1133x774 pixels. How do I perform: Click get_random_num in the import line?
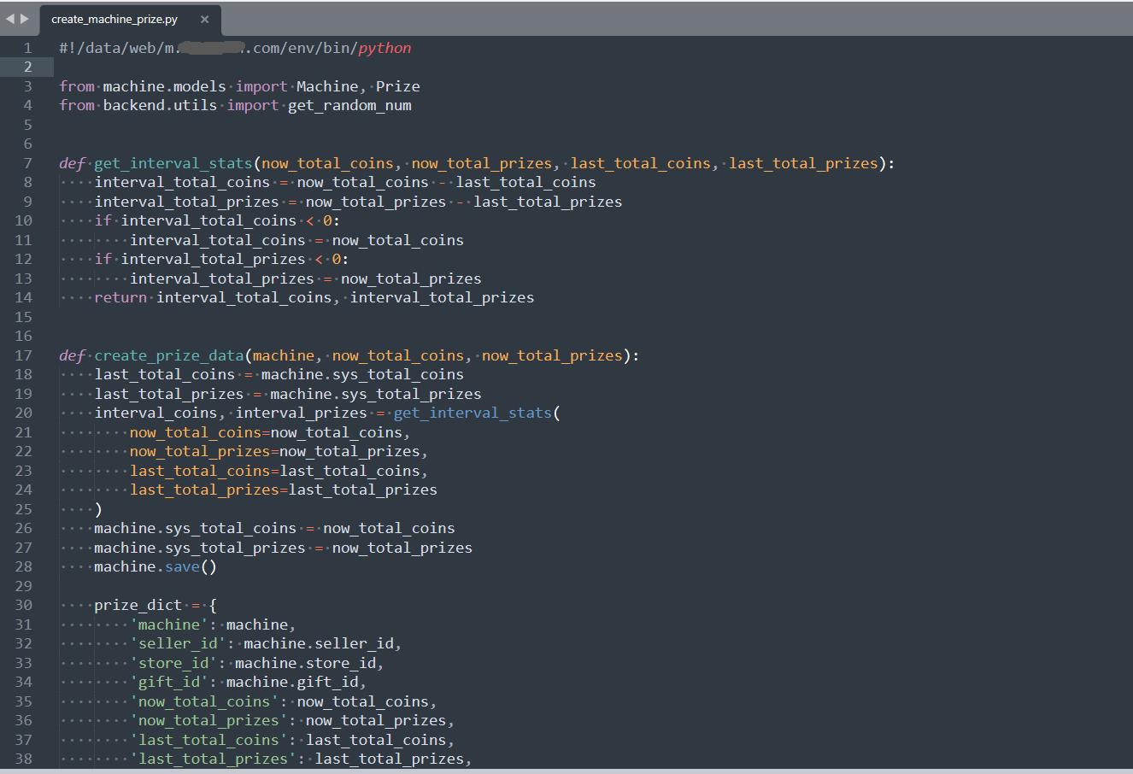click(349, 105)
